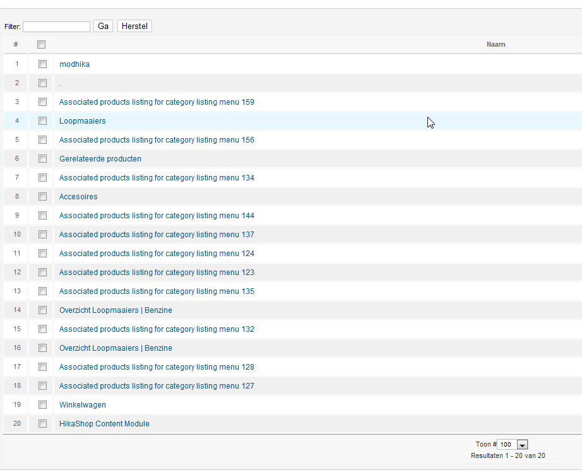Open the Winkelwagen module link
Screen dimensions: 582x475
83,404
